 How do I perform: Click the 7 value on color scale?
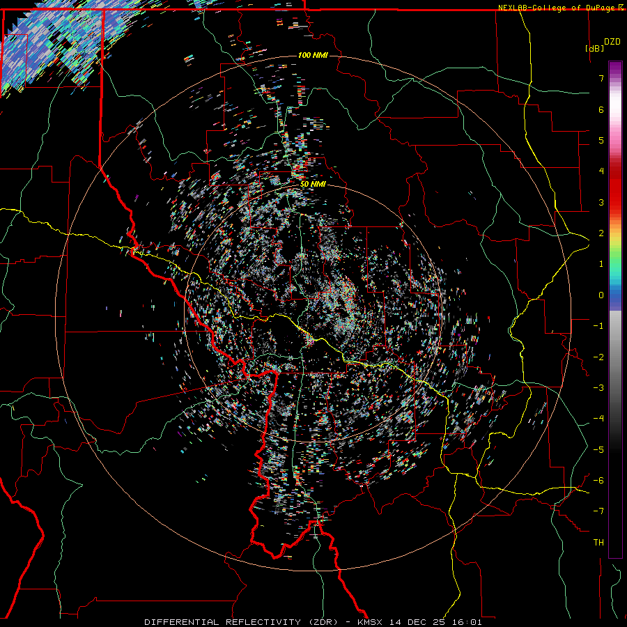pyautogui.click(x=601, y=78)
